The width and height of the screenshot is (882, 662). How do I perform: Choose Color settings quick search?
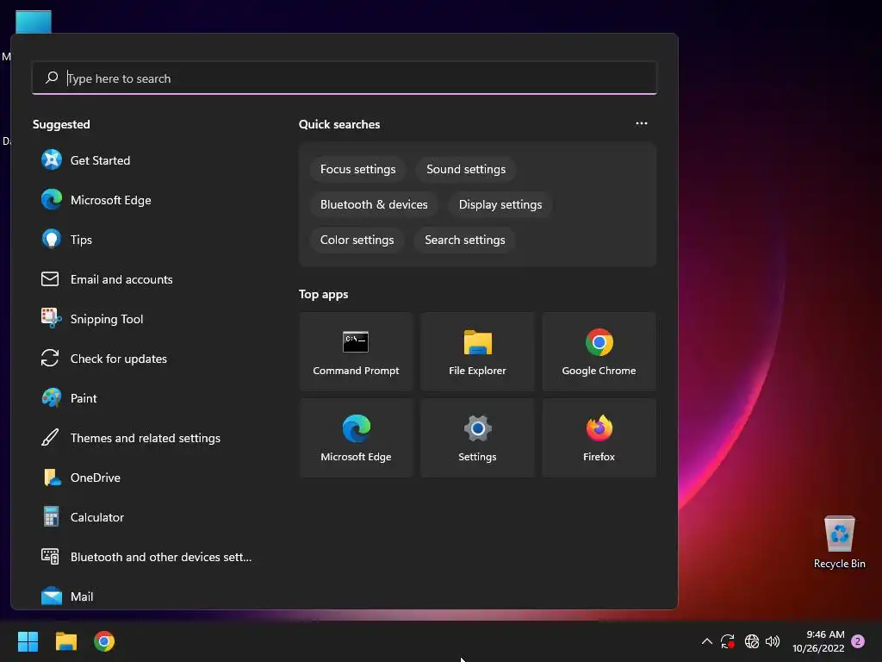(357, 240)
